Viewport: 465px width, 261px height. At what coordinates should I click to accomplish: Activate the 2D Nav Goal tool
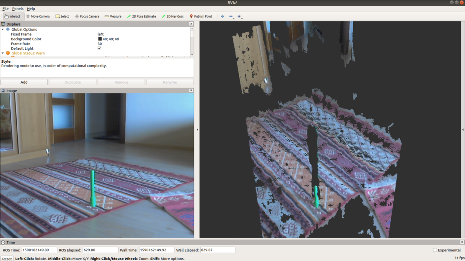[x=172, y=16]
